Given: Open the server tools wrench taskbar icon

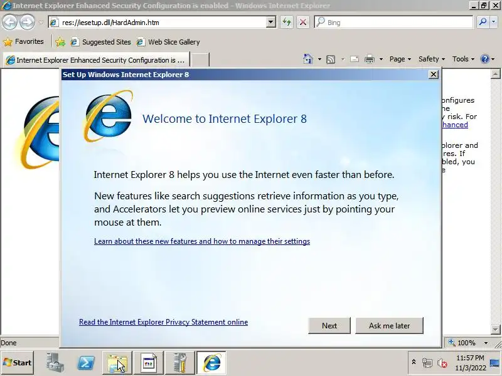Looking at the screenshot, I should click(x=180, y=363).
